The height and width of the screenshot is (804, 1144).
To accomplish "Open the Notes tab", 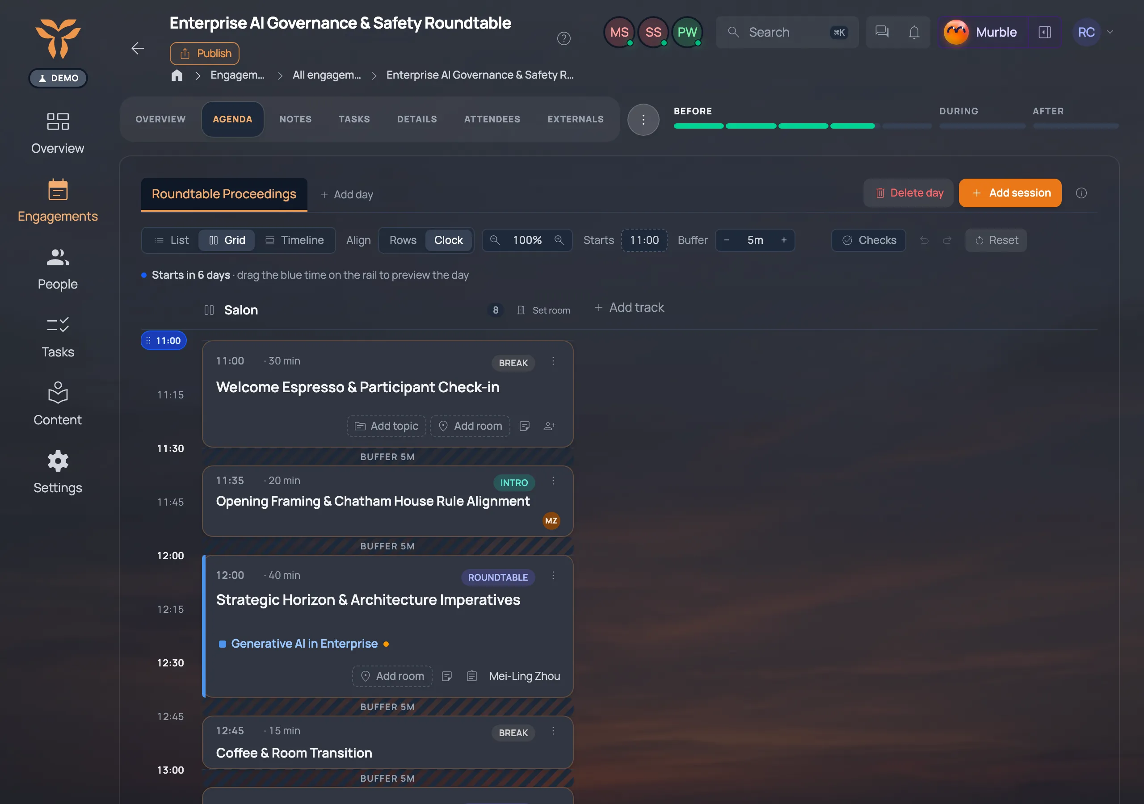I will coord(295,120).
